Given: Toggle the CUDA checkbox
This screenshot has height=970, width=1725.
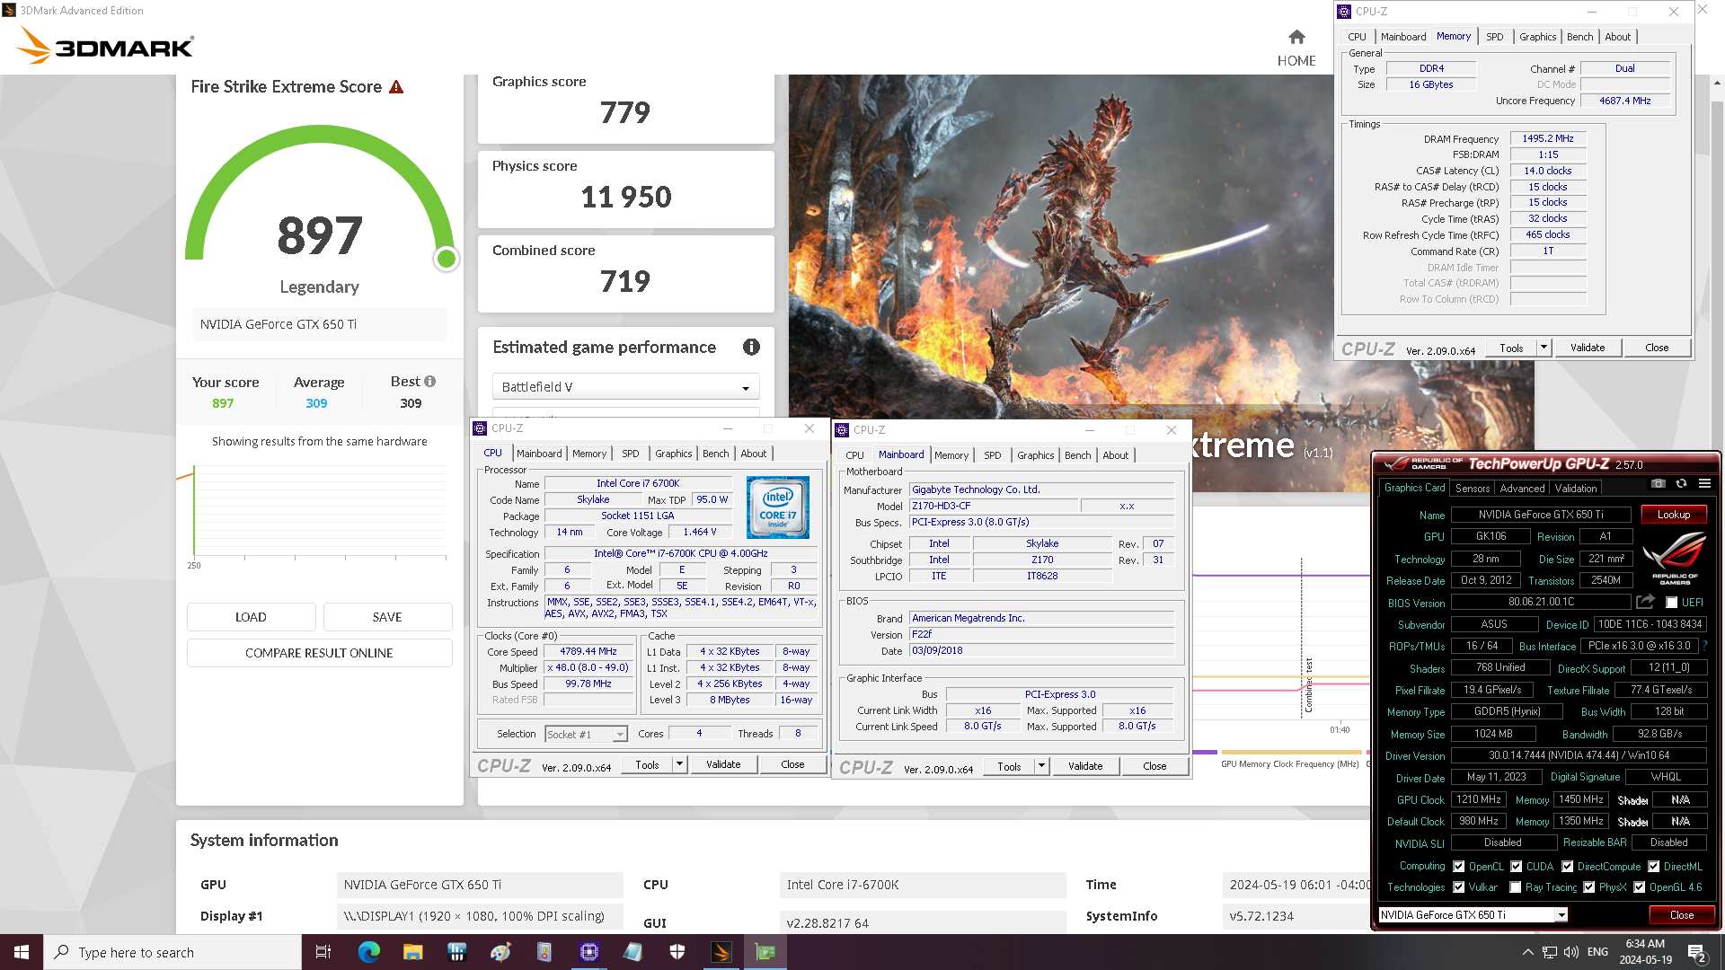Looking at the screenshot, I should pos(1516,867).
